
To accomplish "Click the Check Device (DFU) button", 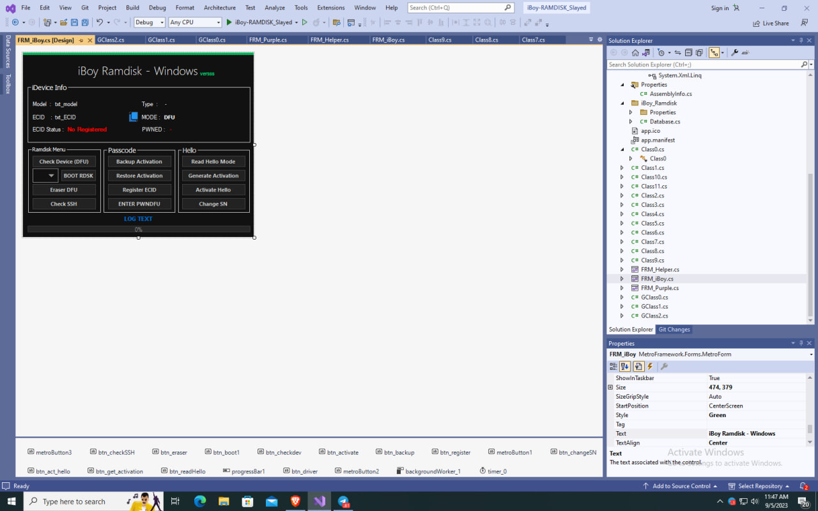I will tap(64, 162).
